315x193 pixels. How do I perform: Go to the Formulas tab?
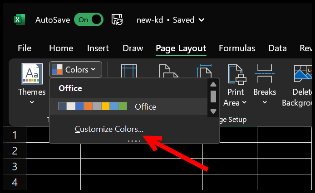pos(237,48)
